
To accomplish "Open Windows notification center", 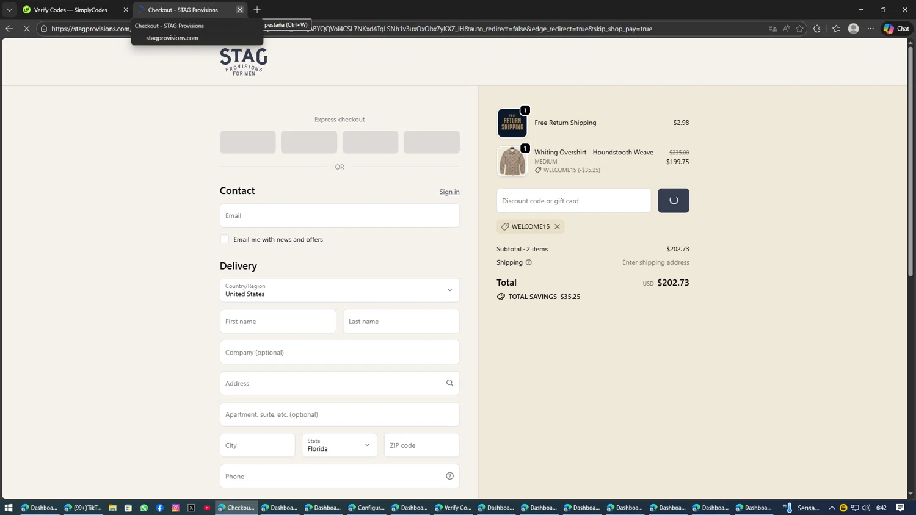I will (x=901, y=508).
